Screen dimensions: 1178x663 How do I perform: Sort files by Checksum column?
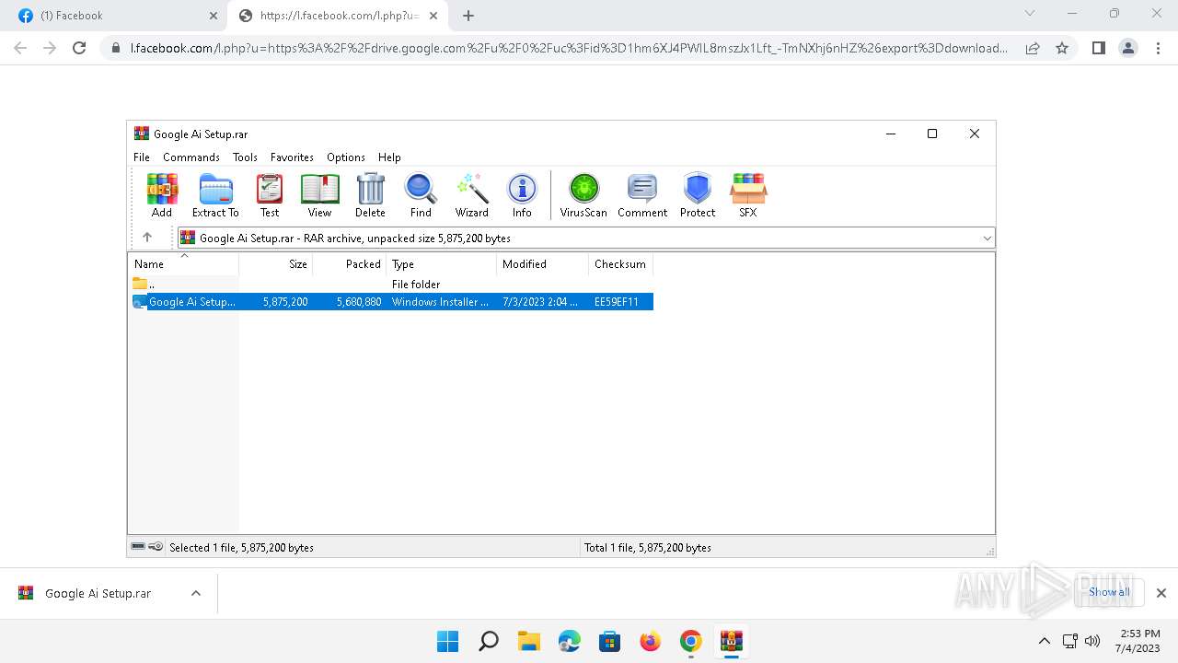tap(621, 264)
